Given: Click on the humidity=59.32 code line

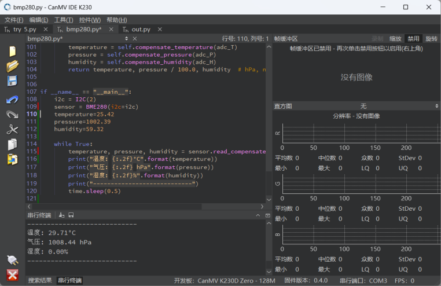Looking at the screenshot, I should click(79, 129).
